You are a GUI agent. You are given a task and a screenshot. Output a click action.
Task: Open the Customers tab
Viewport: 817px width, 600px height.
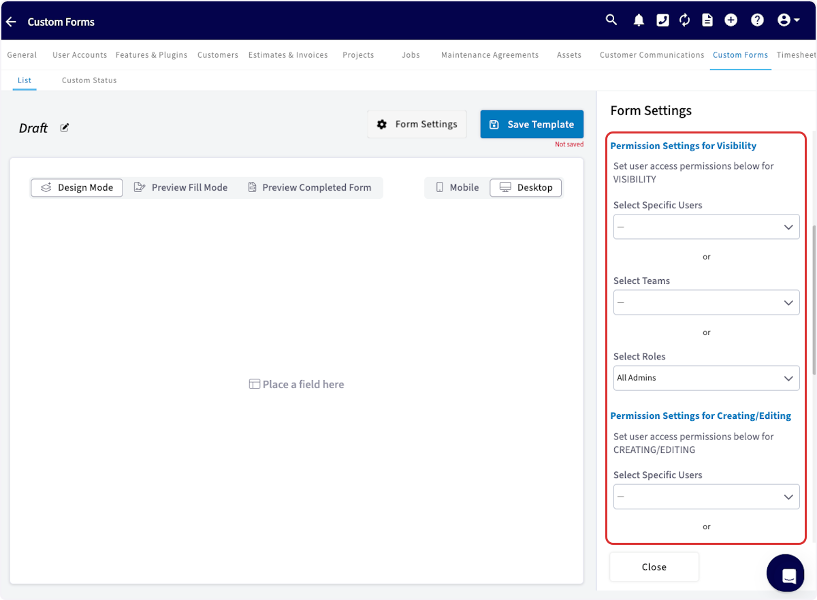(x=218, y=55)
